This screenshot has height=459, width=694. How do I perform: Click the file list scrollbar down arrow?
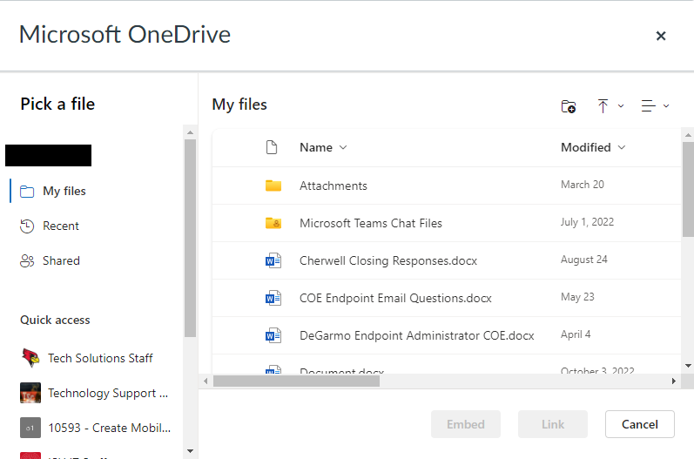click(x=688, y=366)
